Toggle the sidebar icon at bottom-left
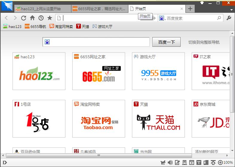The image size is (235, 167). pyautogui.click(x=5, y=163)
